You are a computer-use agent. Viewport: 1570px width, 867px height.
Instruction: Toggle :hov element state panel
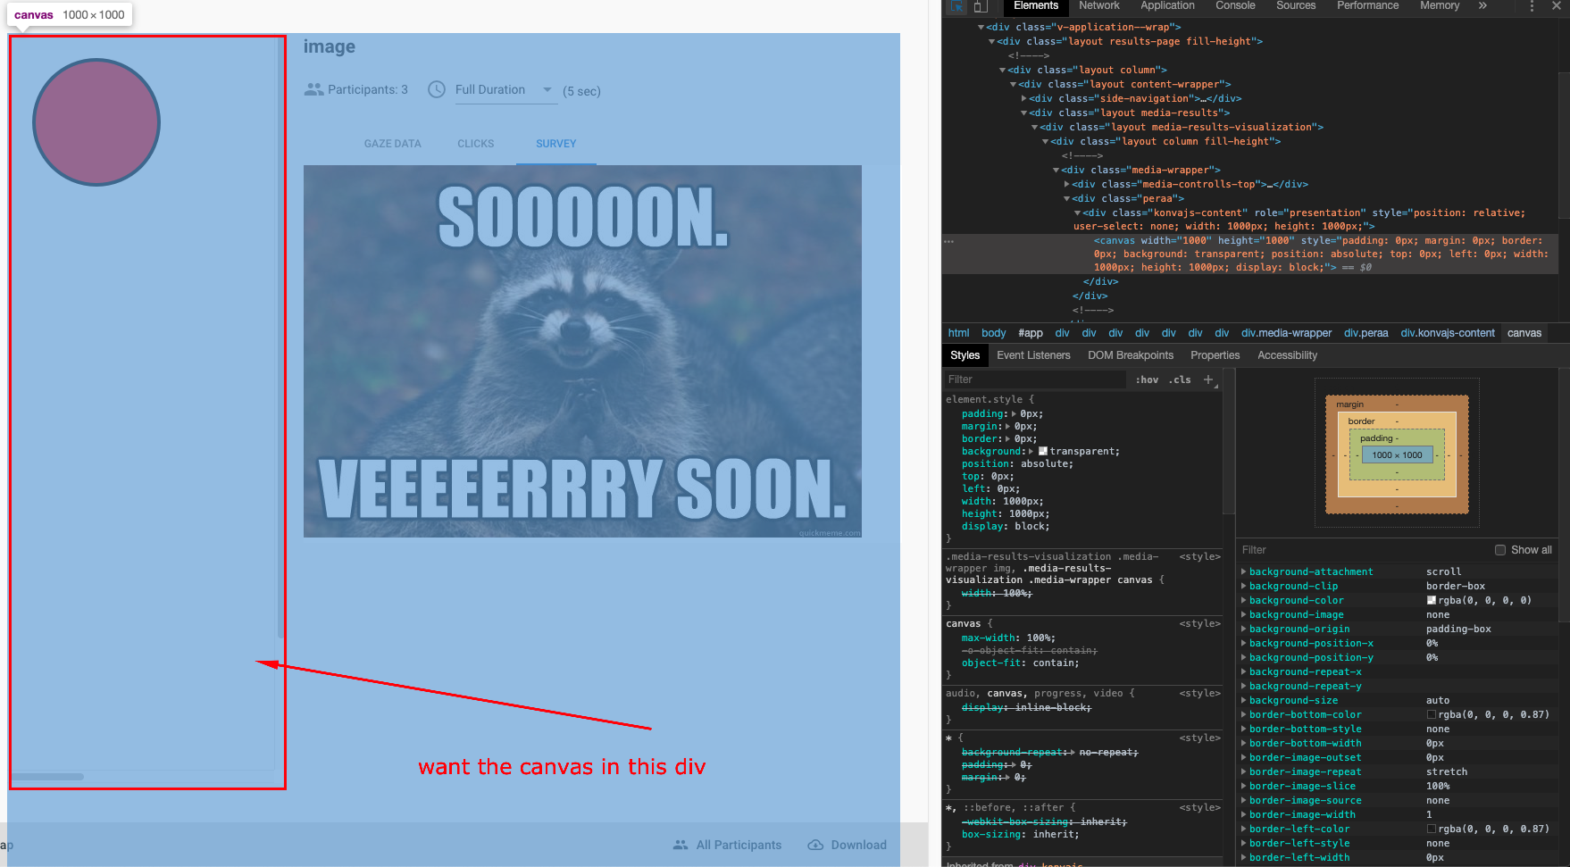[1148, 379]
